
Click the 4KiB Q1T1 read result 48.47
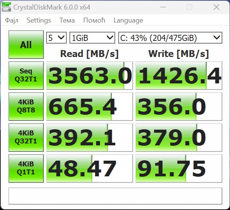point(90,168)
